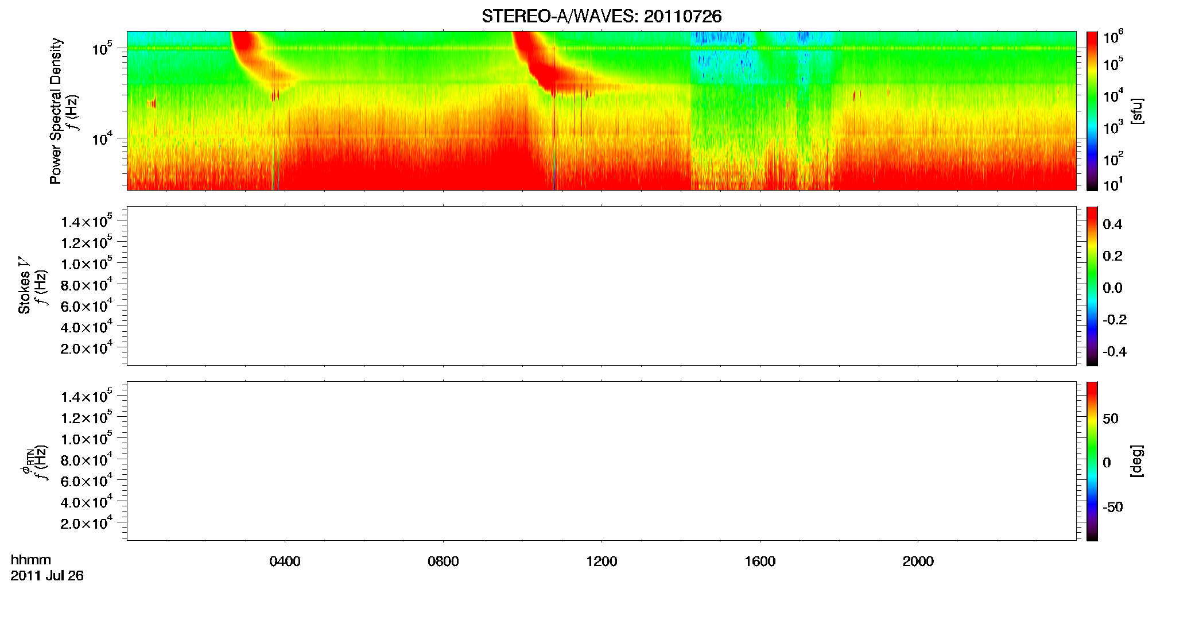Click the "-50" tick on the degrees colorbar
The image size is (1203, 620).
pyautogui.click(x=1113, y=507)
